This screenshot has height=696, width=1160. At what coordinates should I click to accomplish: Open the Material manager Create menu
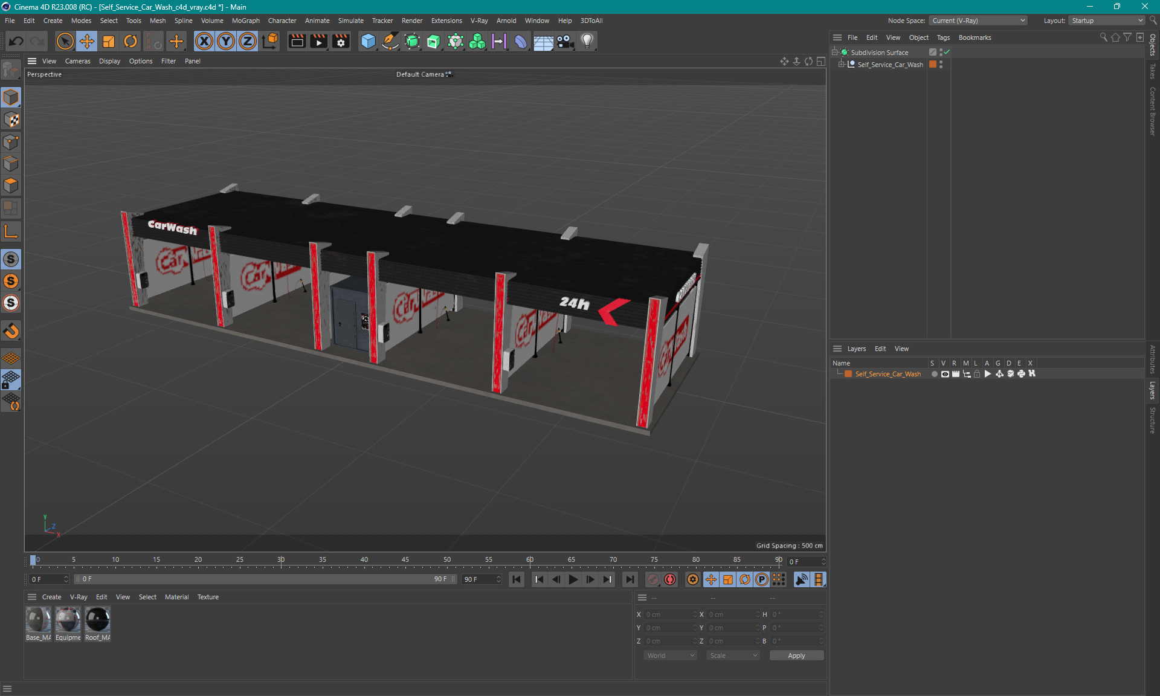click(x=51, y=597)
